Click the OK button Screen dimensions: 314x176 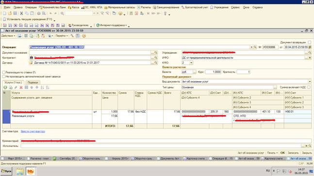282,153
